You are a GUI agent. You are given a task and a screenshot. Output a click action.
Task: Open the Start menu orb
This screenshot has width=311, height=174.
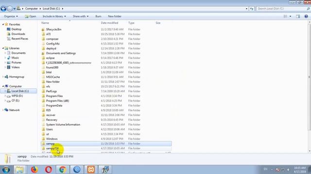click(x=6, y=170)
